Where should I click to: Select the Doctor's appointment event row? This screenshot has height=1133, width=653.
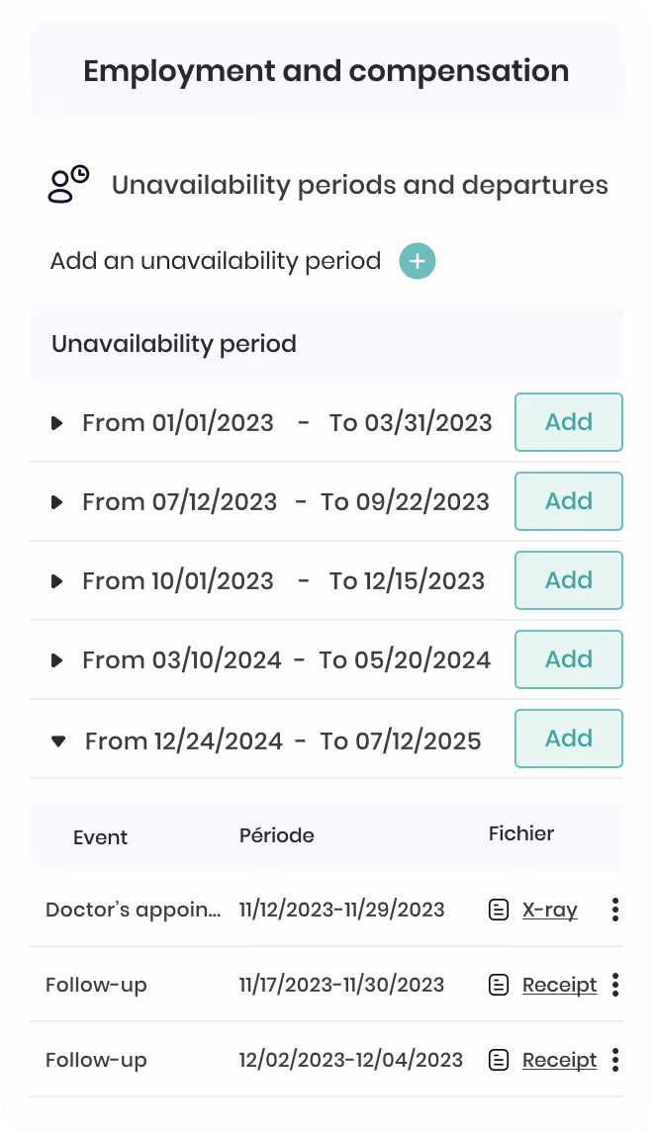pos(326,909)
